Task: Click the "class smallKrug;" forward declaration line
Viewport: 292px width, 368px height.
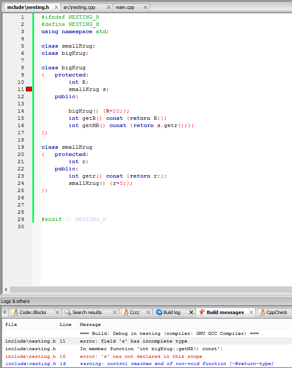Action: [x=68, y=46]
